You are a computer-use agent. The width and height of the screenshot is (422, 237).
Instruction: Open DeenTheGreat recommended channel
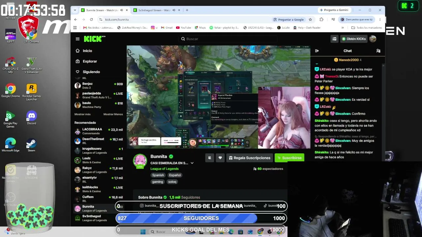pyautogui.click(x=99, y=141)
